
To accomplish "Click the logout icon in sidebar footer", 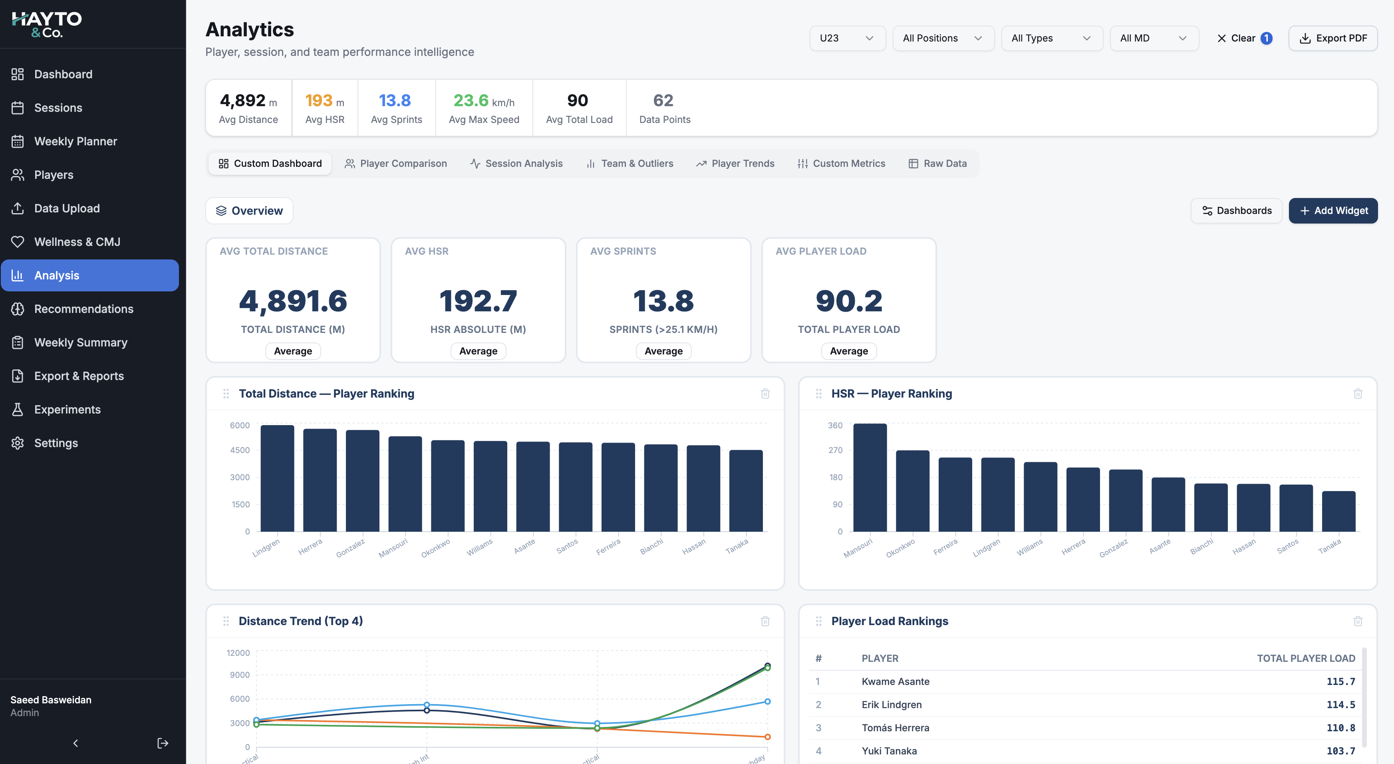I will click(x=163, y=743).
